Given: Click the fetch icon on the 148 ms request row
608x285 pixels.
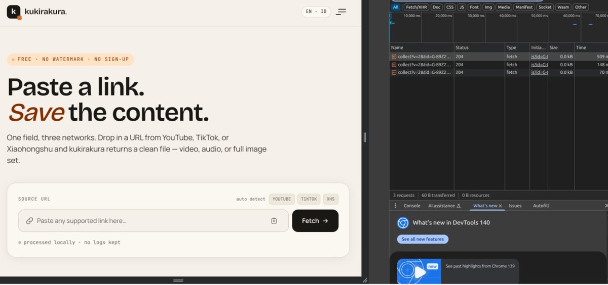Looking at the screenshot, I should click(394, 65).
